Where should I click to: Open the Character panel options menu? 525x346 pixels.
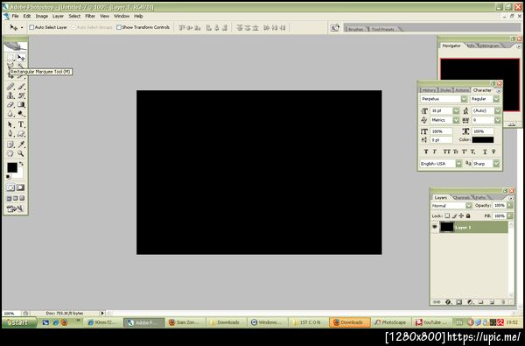click(x=499, y=91)
